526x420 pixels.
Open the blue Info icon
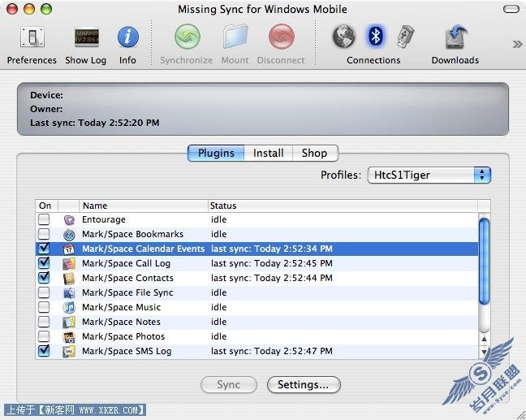(128, 37)
